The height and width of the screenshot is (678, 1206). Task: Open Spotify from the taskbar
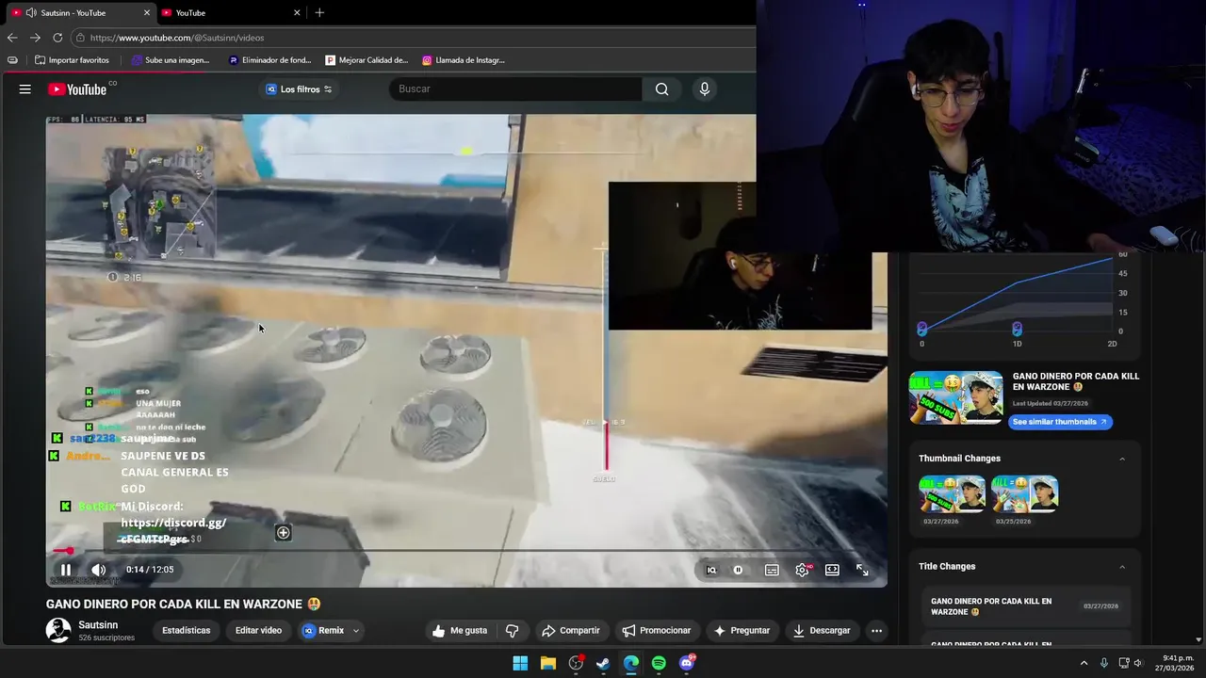[659, 663]
